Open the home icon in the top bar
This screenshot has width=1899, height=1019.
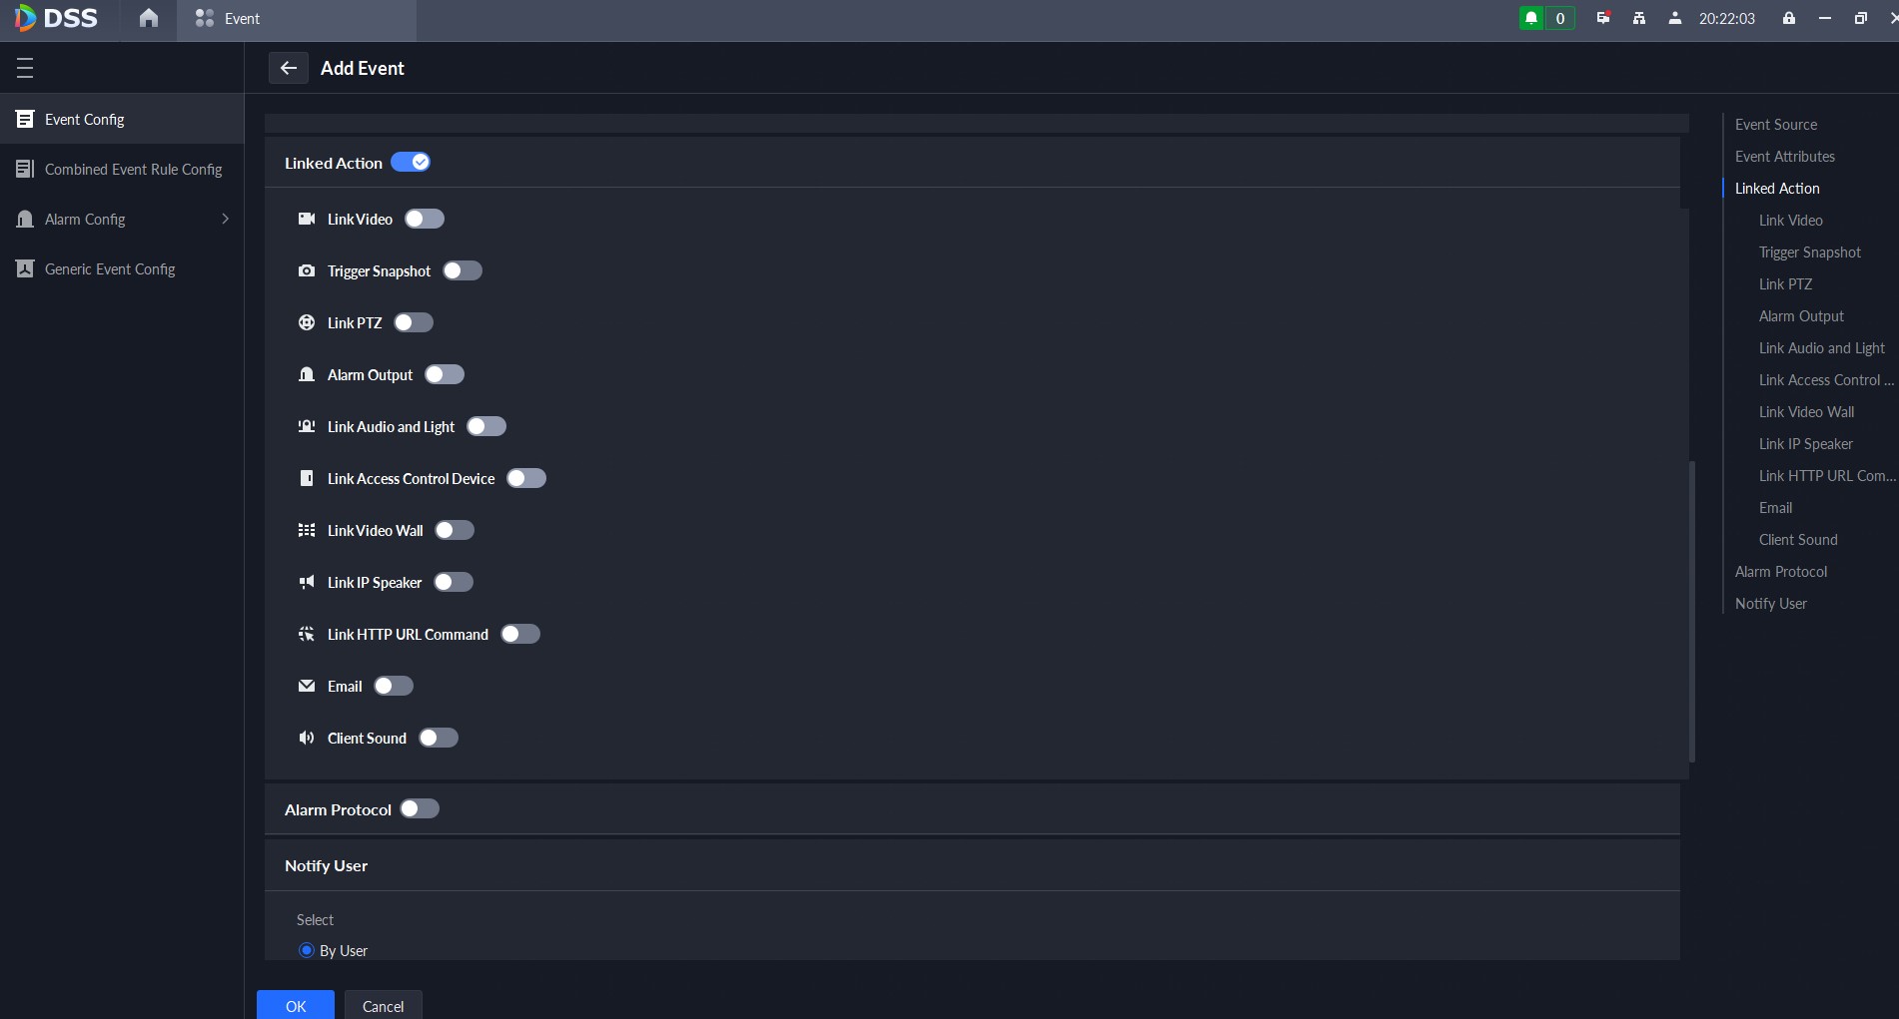coord(149,18)
